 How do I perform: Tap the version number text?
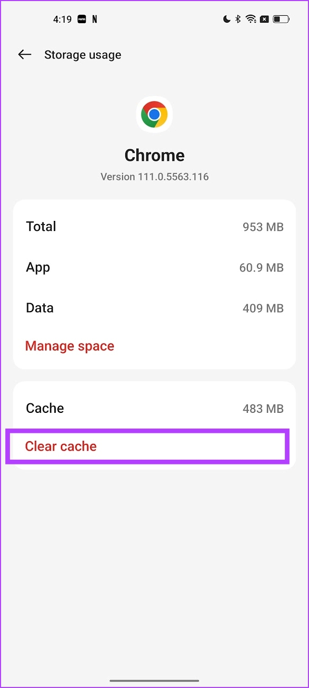154,177
